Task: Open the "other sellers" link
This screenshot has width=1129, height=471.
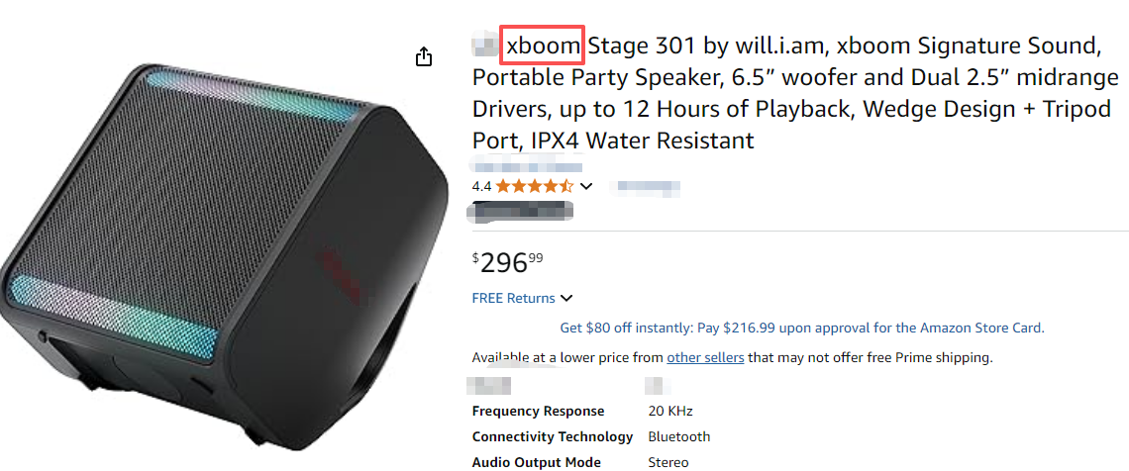Action: click(x=705, y=357)
